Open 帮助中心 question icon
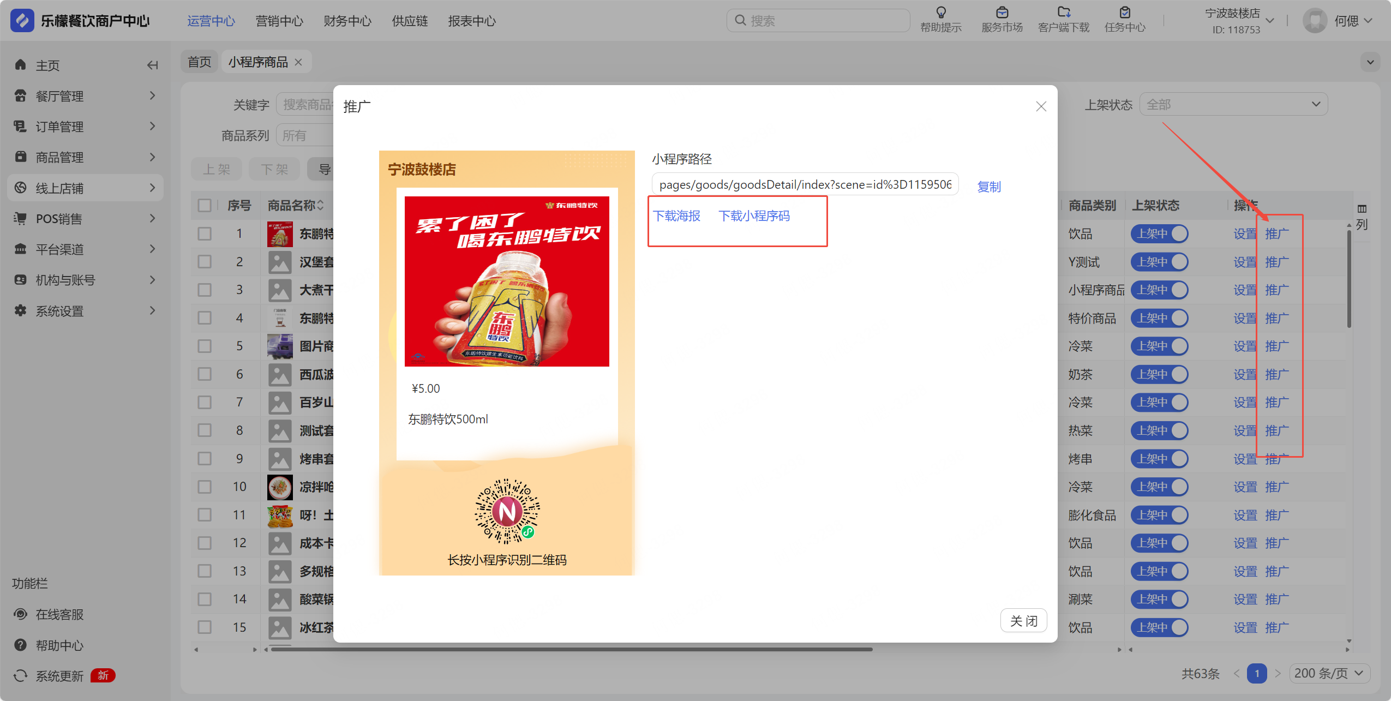The image size is (1391, 701). [21, 645]
